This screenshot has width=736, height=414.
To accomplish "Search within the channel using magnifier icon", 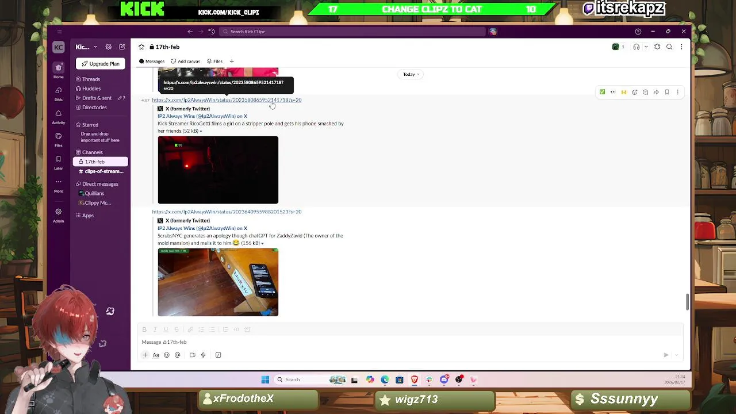I will click(669, 47).
